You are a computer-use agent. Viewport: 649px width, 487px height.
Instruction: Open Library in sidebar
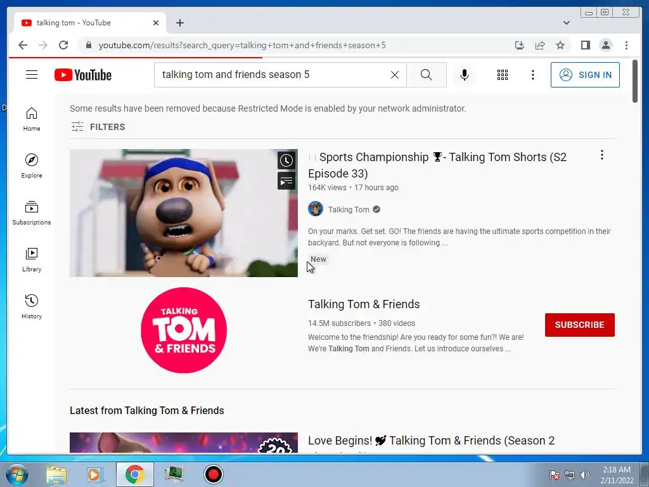pos(32,259)
